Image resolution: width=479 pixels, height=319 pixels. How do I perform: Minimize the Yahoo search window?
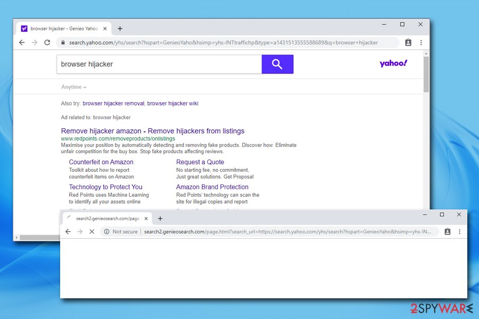(x=384, y=24)
